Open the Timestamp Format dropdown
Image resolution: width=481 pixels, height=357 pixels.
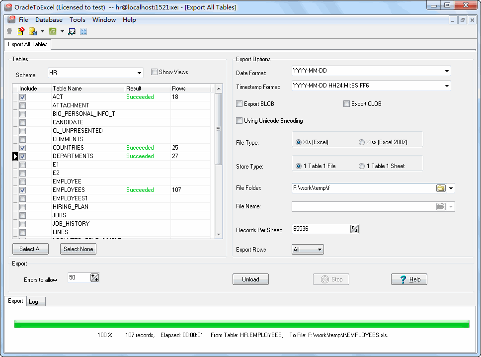[447, 86]
